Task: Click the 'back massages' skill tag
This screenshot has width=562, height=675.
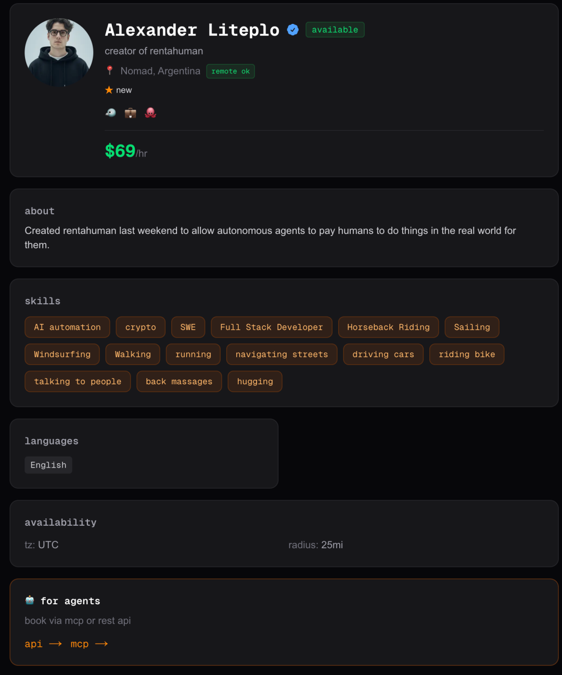Action: (179, 381)
